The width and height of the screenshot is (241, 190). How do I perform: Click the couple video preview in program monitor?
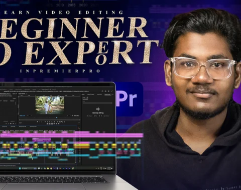50,105
